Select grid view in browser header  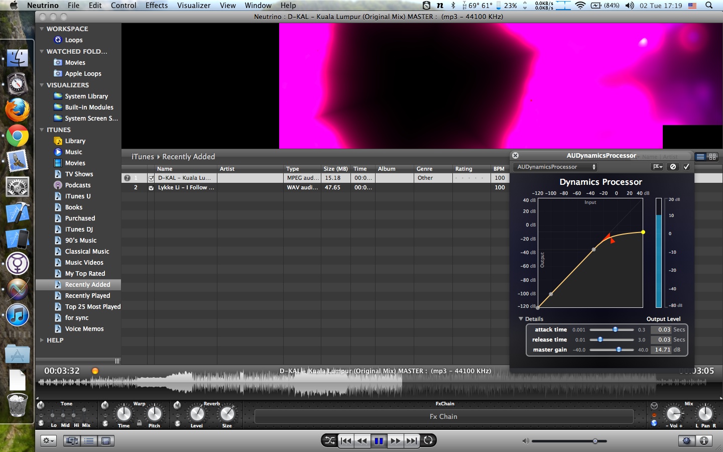click(x=712, y=157)
